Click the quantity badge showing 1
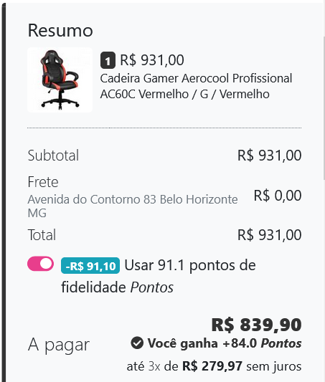325x382 pixels. coord(108,60)
